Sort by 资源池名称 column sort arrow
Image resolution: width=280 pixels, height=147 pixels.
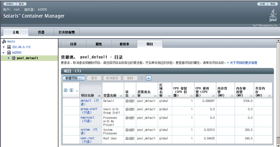155,96
